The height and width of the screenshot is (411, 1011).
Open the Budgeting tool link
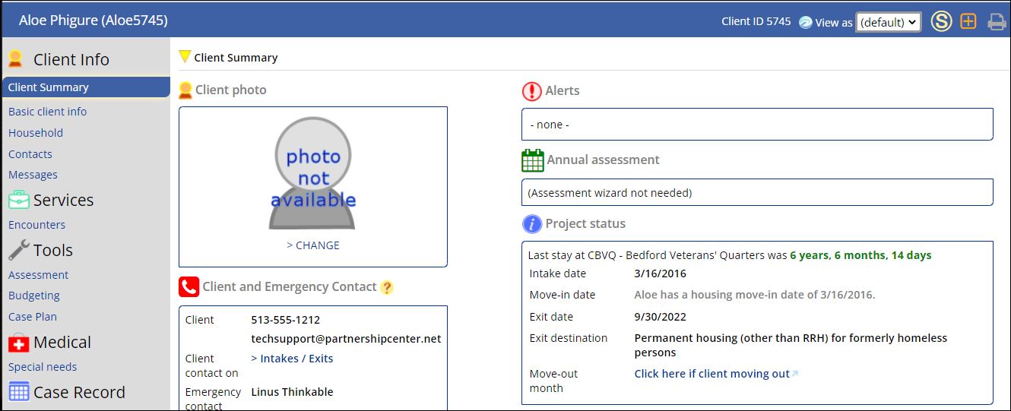tap(34, 296)
